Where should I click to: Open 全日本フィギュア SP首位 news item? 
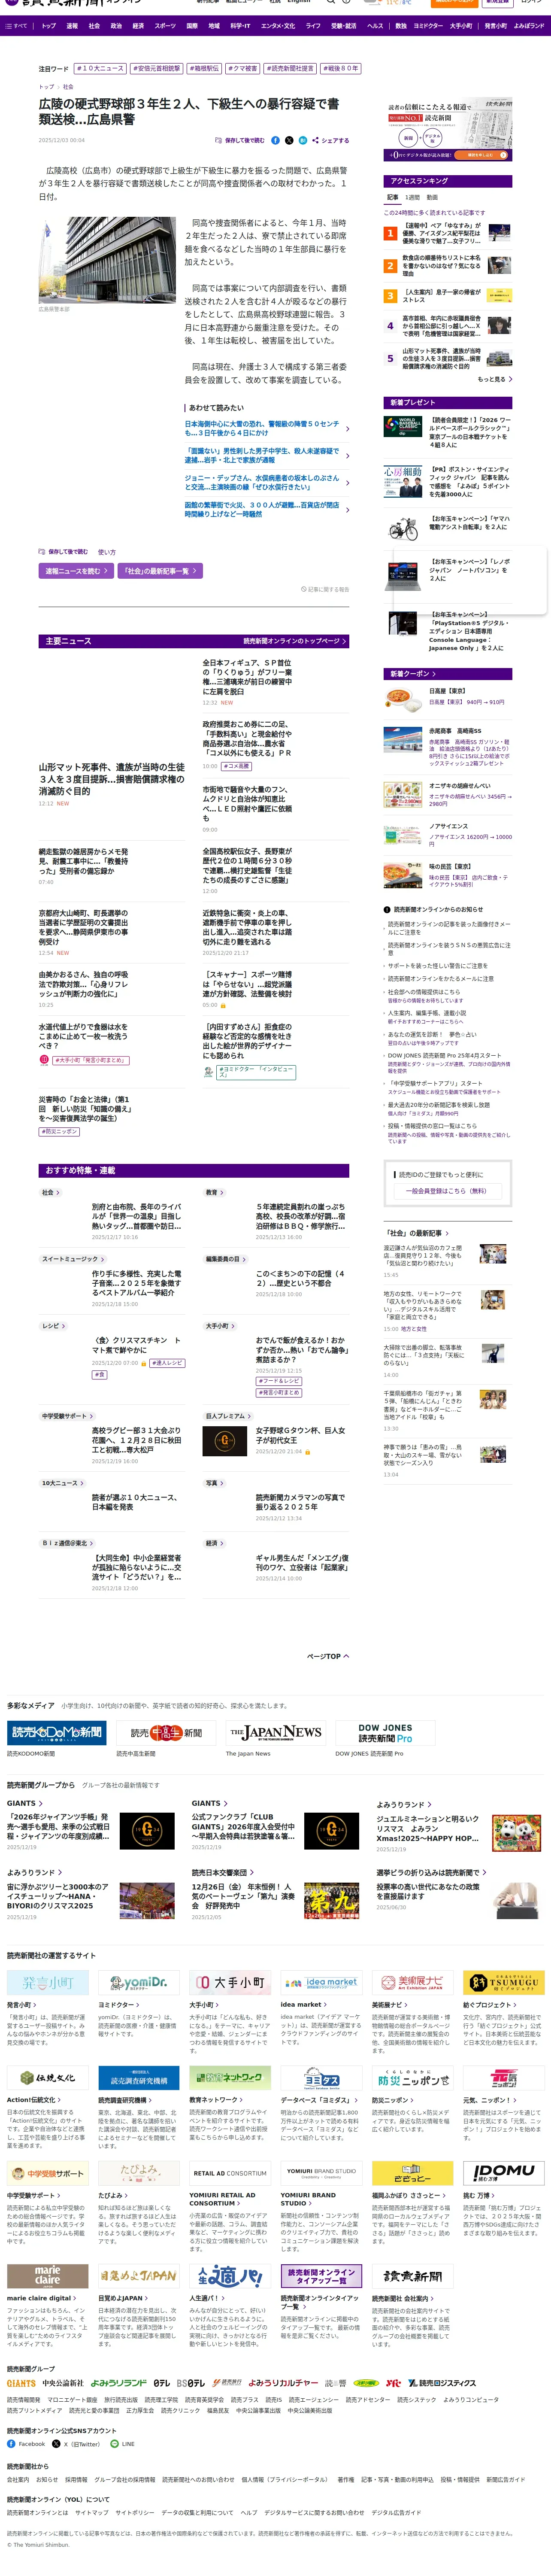[x=248, y=677]
